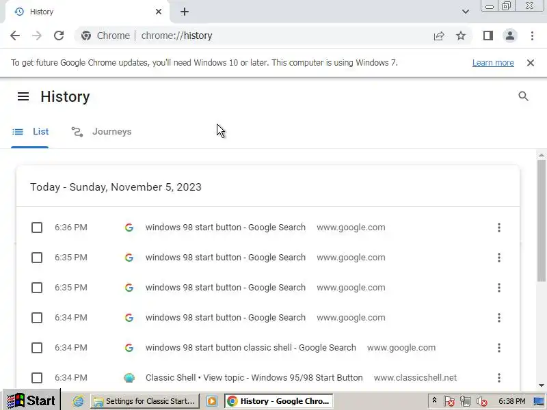The width and height of the screenshot is (547, 410).
Task: Open actions menu for 6:36 PM entry
Action: [499, 228]
